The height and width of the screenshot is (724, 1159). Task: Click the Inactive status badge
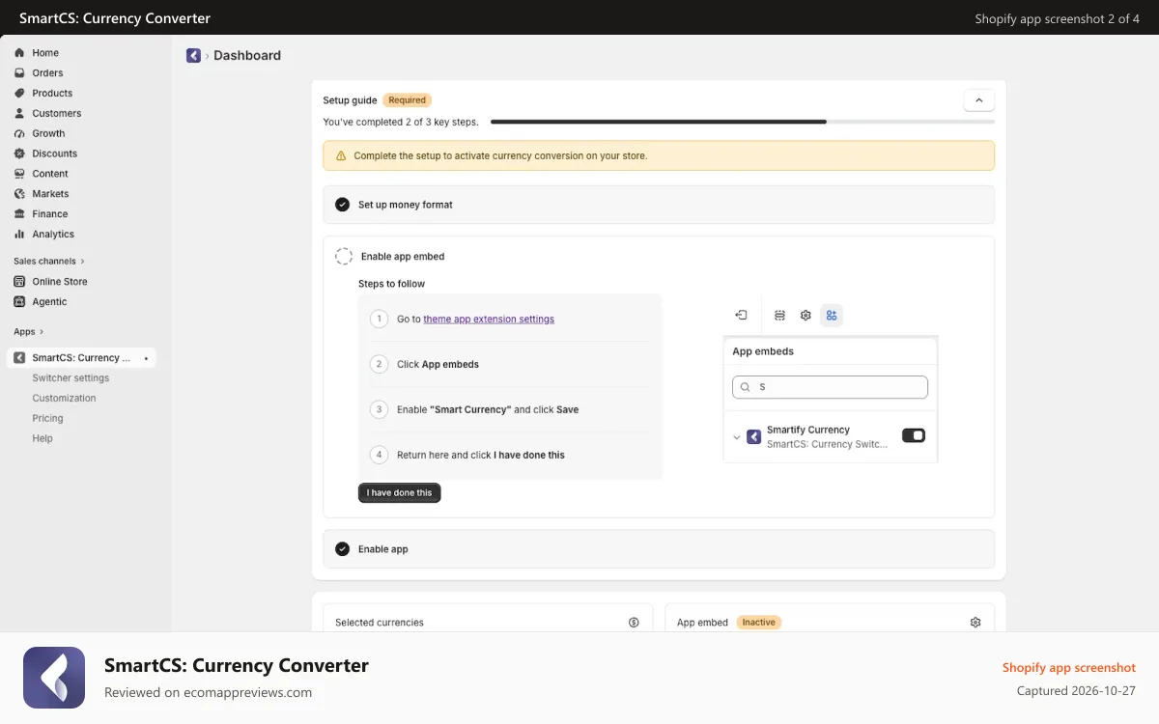(759, 623)
